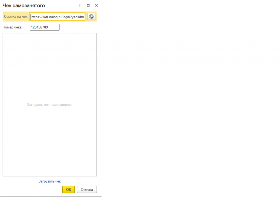Close the Чек самозанятого dialog
This screenshot has height=197, width=280.
[x=97, y=5]
